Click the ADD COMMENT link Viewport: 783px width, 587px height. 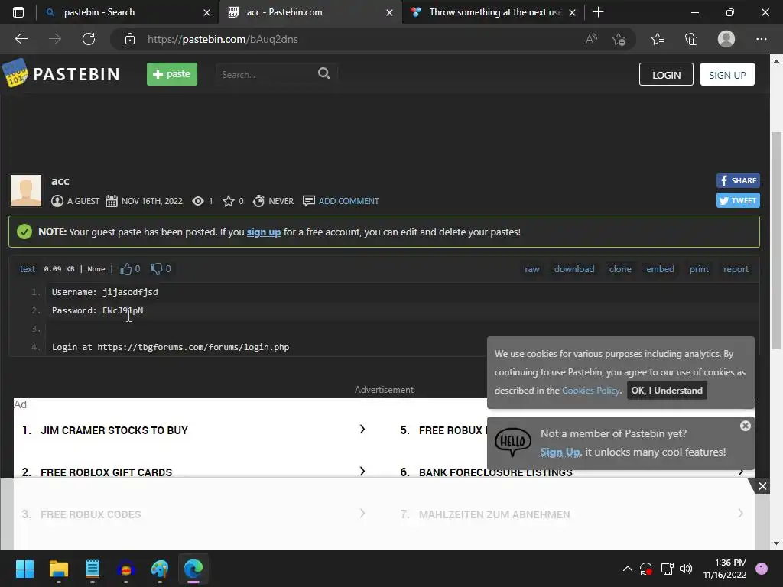click(x=349, y=201)
